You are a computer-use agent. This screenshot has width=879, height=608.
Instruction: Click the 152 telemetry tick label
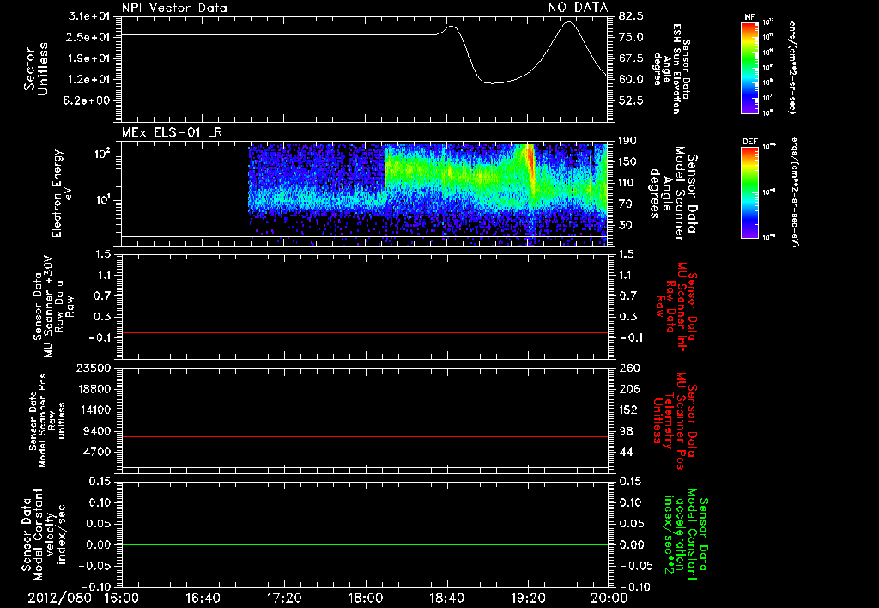628,410
